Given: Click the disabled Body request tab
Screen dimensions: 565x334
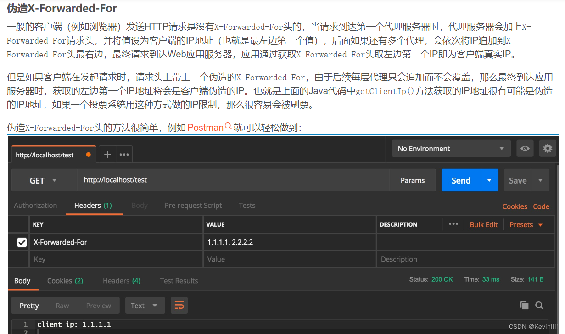Looking at the screenshot, I should pos(140,206).
